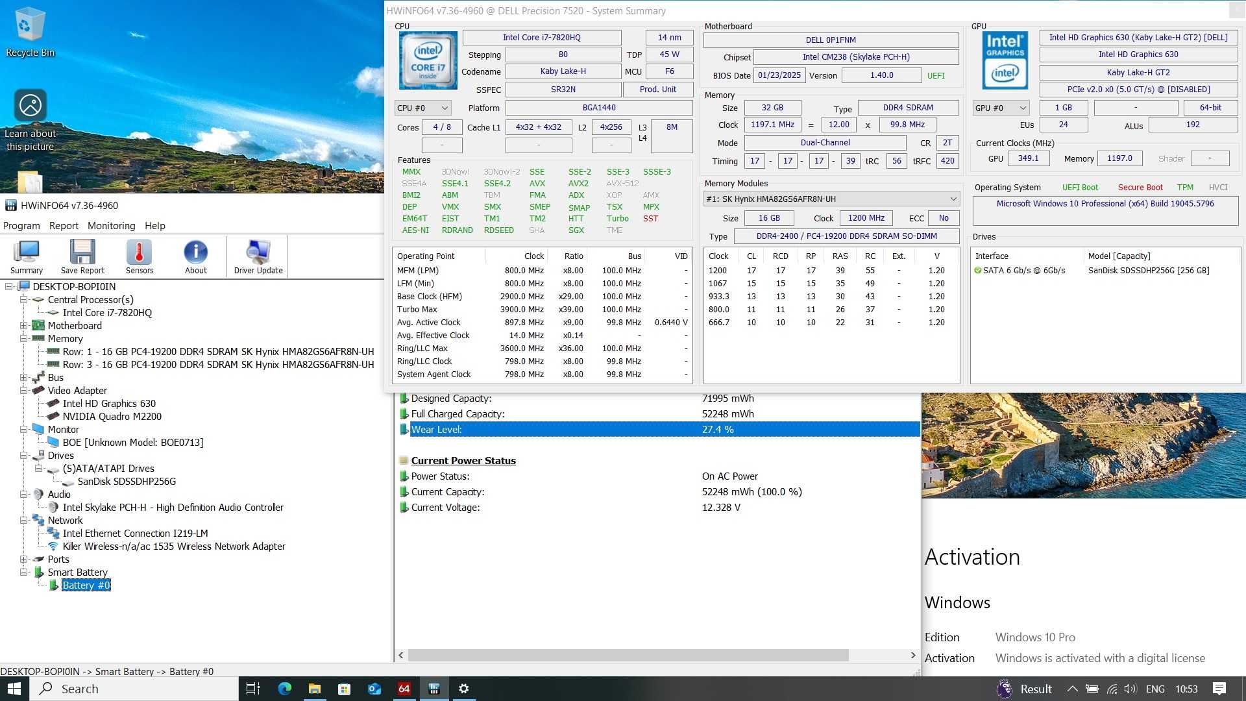Open the Recycle Bin desktop icon
1246x701 pixels.
click(x=30, y=32)
